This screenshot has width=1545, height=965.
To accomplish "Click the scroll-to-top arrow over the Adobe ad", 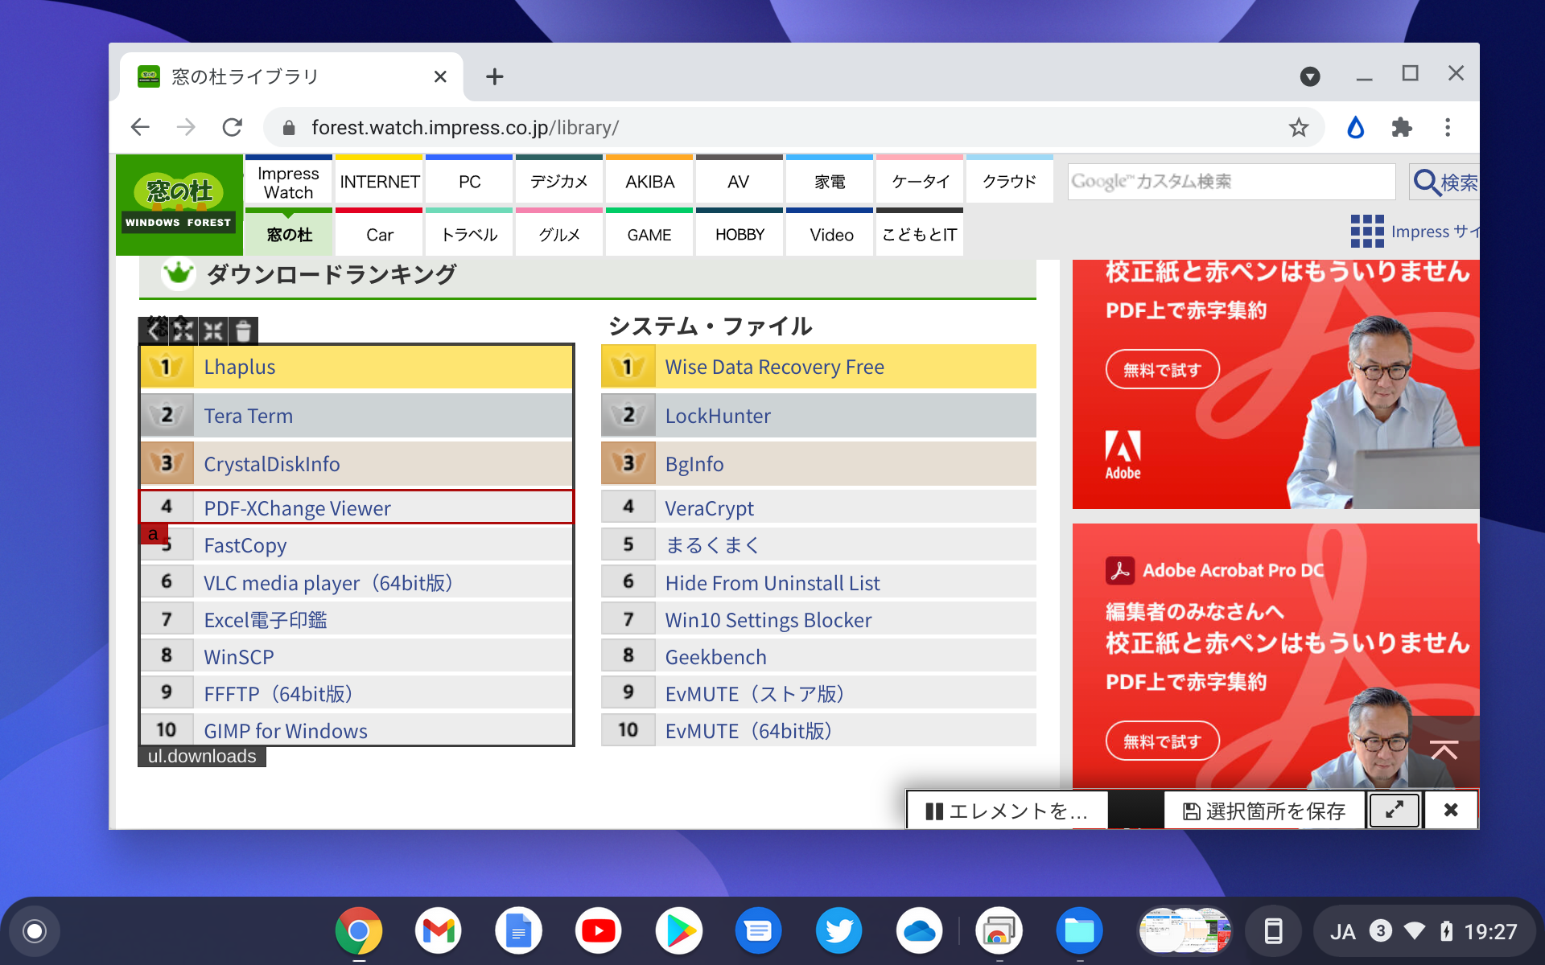I will click(1445, 749).
